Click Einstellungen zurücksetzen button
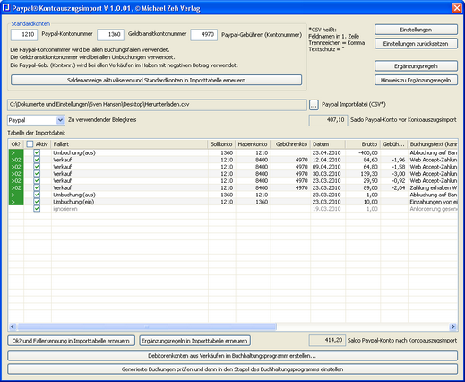 click(x=416, y=44)
